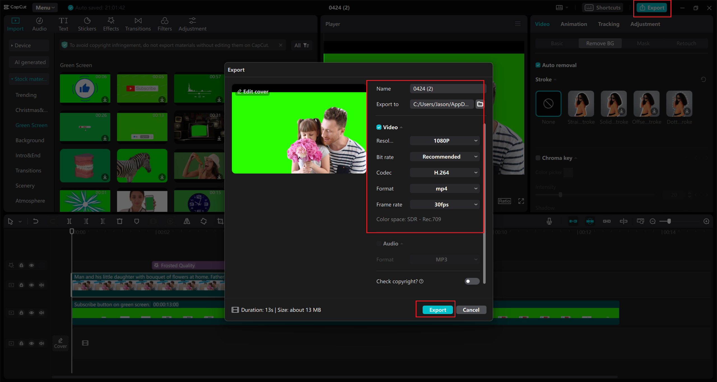Start a voiceover recording with the microphone icon
This screenshot has width=717, height=382.
550,221
